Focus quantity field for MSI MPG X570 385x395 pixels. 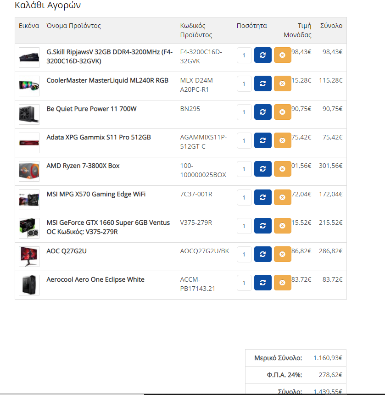tap(244, 197)
